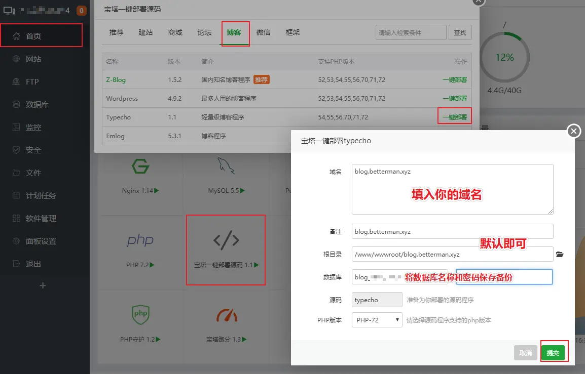This screenshot has height=374, width=585.
Task: Click the 推荐 orange tag on Z-Blog
Action: pos(261,80)
